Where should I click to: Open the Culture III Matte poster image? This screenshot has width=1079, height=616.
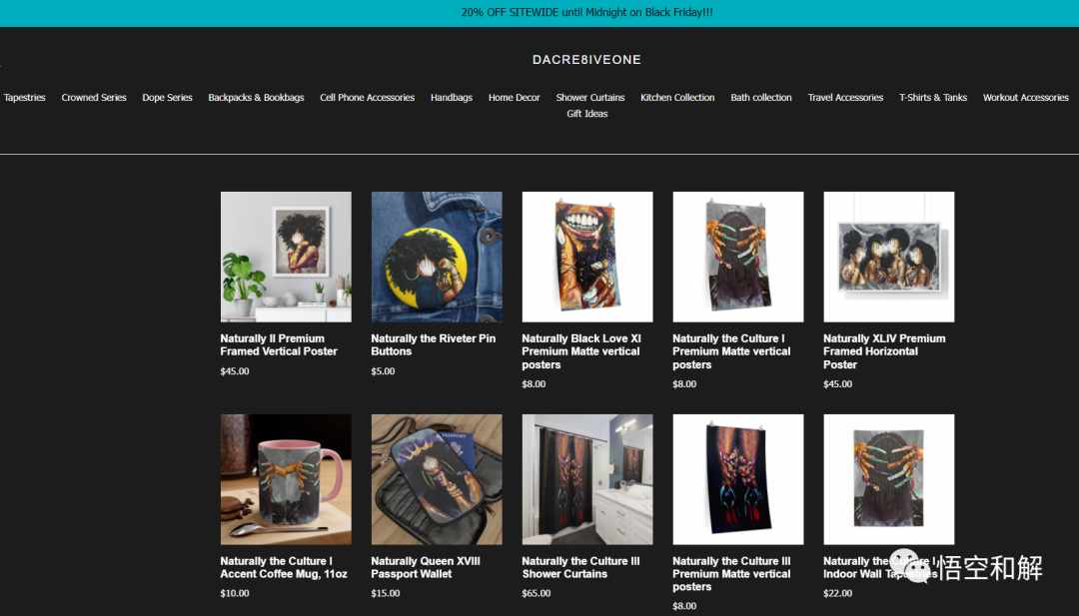click(737, 479)
